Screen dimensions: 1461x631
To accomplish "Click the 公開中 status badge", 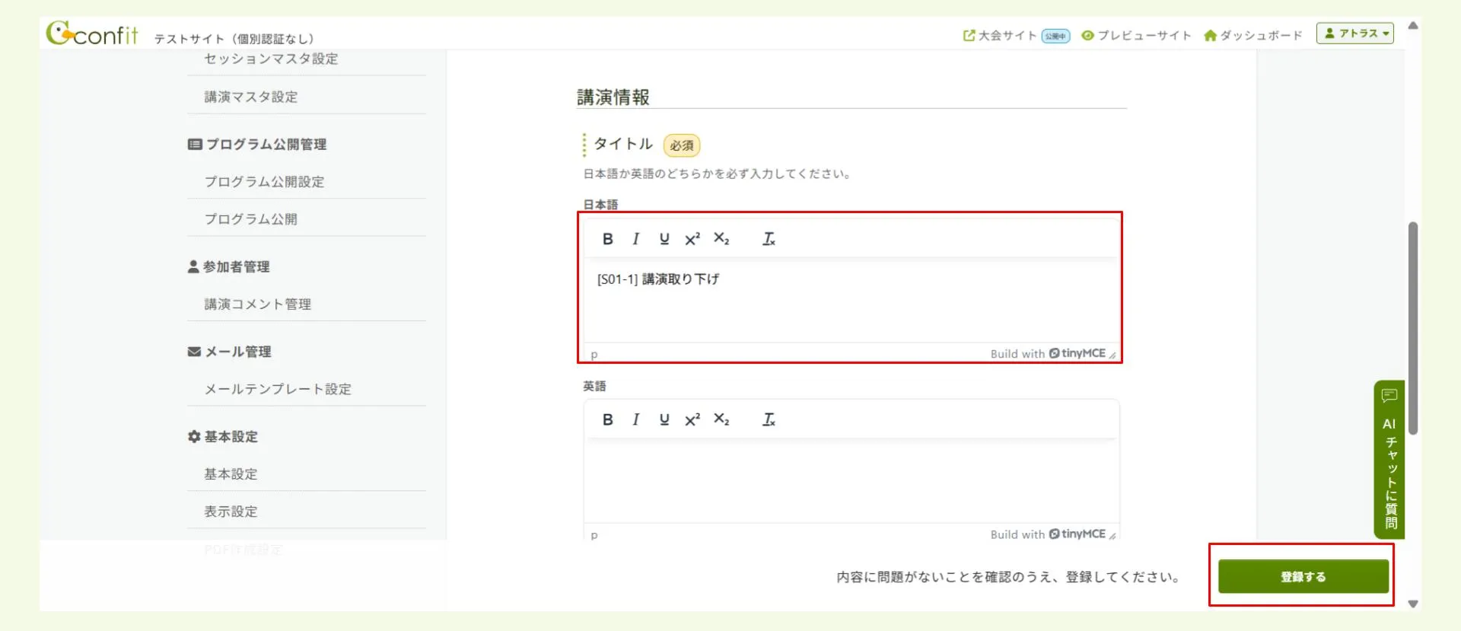I will pyautogui.click(x=1055, y=36).
